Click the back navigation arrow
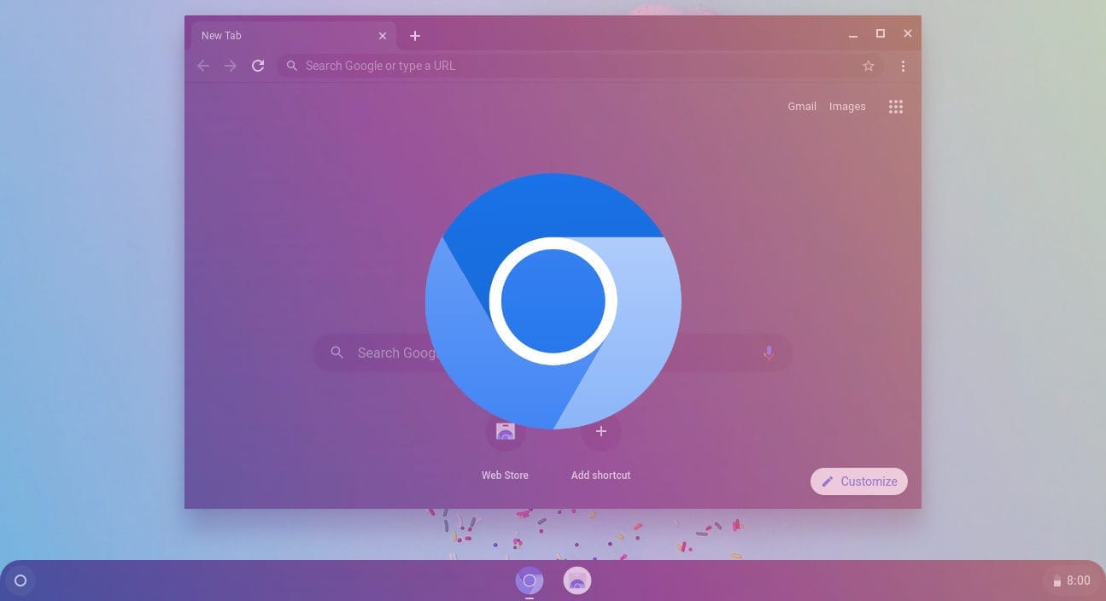The width and height of the screenshot is (1106, 601). click(x=202, y=65)
